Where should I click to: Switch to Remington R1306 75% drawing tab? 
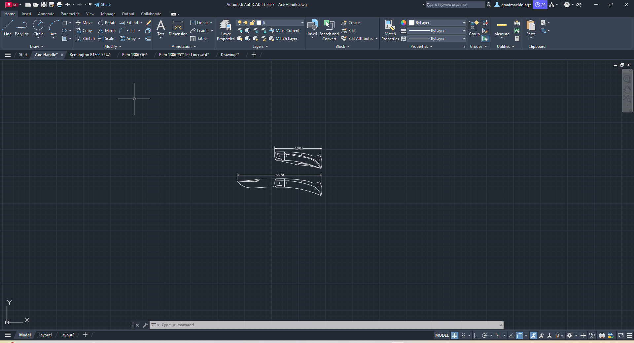[90, 55]
